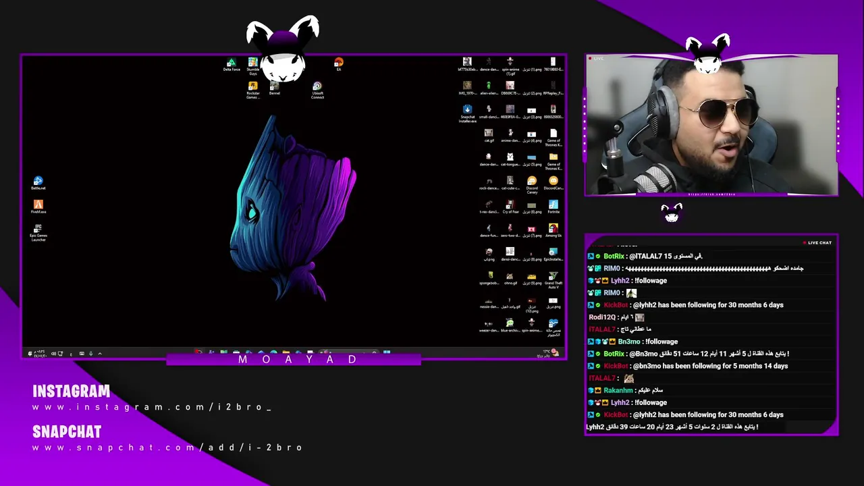This screenshot has height=486, width=864.
Task: Expand the taskbar hidden icons chevron
Action: [100, 354]
